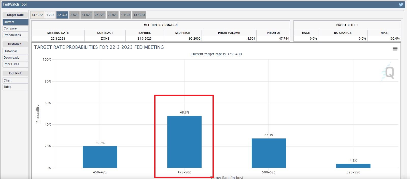
Task: Click the 450-475 x-axis label
Action: [x=100, y=172]
